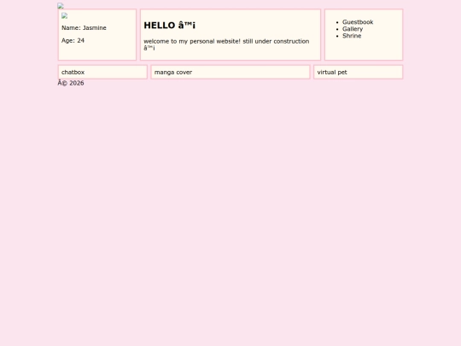This screenshot has height=346, width=461.
Task: Open the Shrine list item
Action: point(352,36)
